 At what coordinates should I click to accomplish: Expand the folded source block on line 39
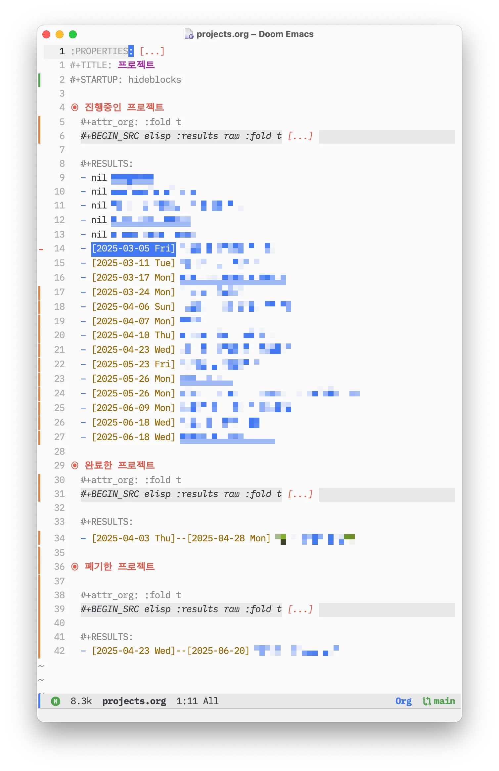(300, 609)
